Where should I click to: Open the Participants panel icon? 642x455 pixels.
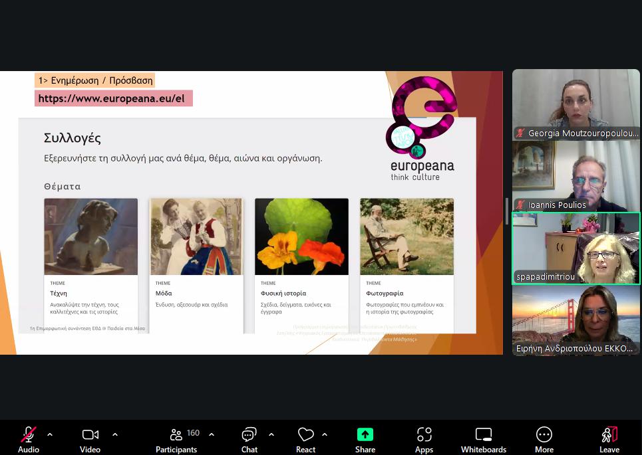176,434
